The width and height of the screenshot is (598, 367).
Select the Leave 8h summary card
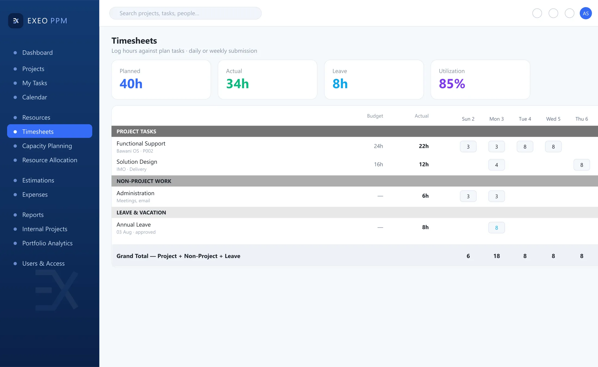point(374,80)
